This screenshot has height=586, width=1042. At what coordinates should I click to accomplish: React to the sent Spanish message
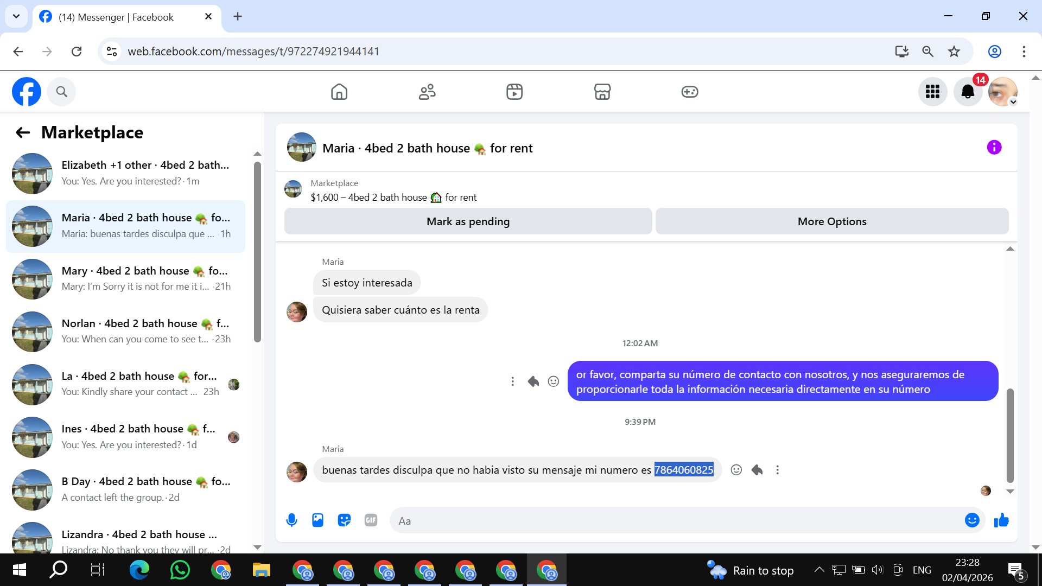point(554,381)
